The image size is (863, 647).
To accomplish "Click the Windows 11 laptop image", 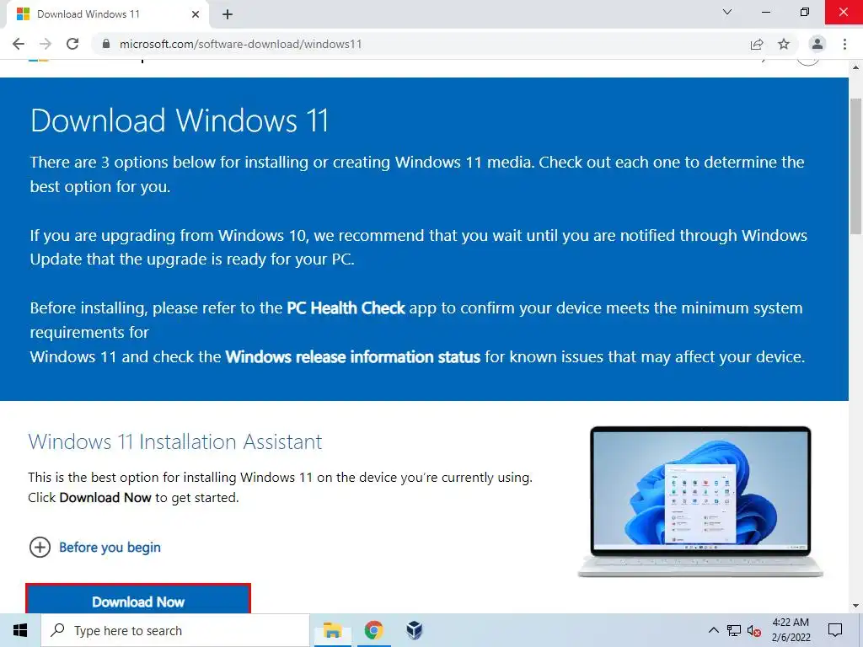I will (700, 502).
